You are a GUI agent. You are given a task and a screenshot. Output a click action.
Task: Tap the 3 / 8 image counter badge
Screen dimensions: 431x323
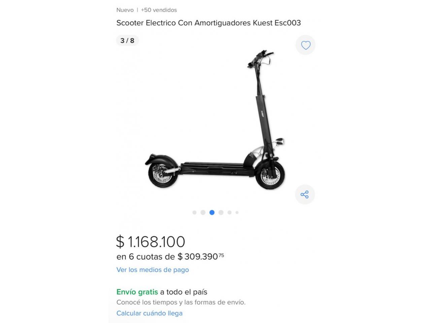coord(127,40)
